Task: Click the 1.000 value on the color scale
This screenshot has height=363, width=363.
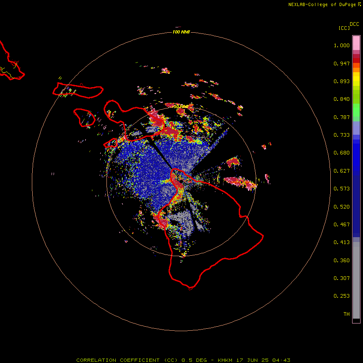Action: click(x=342, y=45)
